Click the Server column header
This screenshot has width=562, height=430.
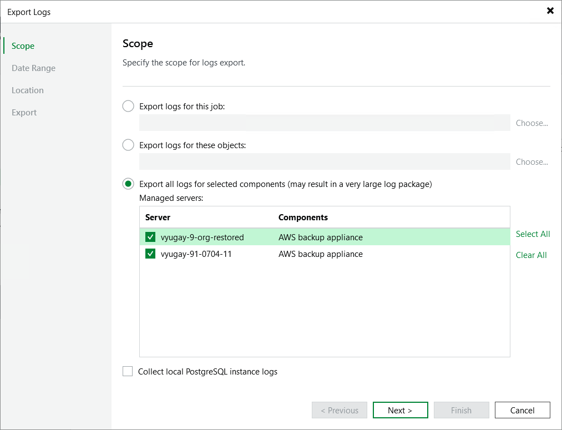point(158,217)
